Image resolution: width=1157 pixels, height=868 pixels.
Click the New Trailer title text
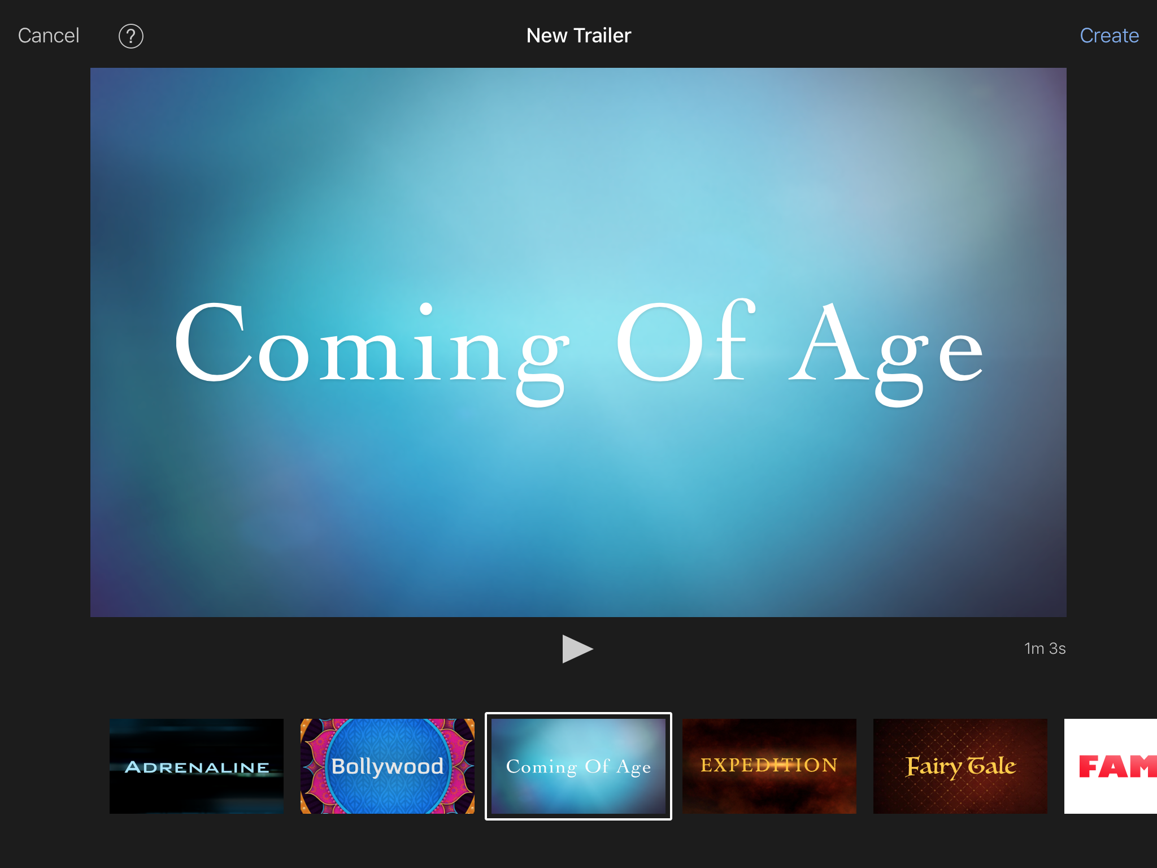point(578,36)
